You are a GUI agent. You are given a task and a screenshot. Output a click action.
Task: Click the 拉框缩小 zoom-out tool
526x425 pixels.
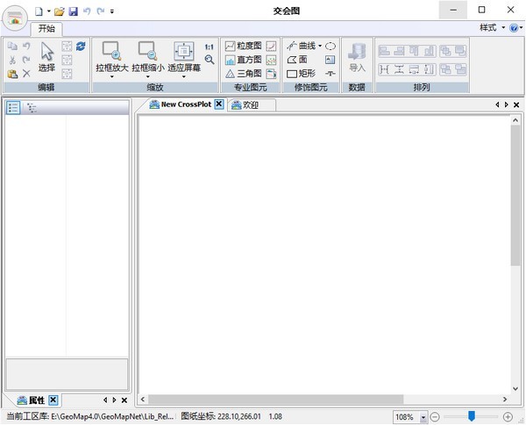point(148,57)
